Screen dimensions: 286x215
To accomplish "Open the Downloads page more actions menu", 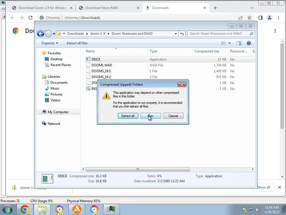I will point(275,31).
